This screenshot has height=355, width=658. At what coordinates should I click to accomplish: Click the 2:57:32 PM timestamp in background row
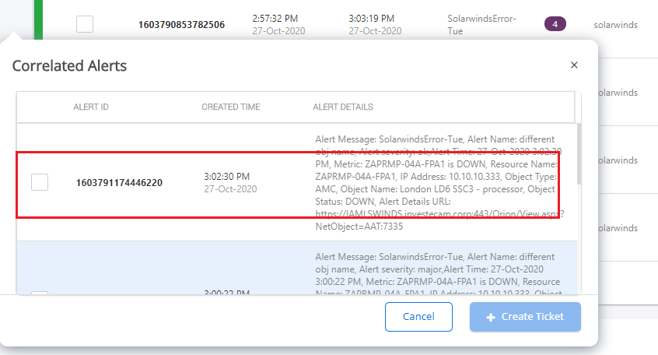coord(275,19)
